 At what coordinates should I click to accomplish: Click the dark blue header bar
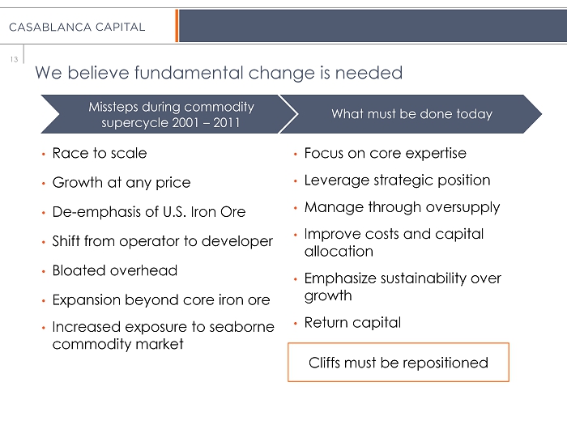(372, 27)
